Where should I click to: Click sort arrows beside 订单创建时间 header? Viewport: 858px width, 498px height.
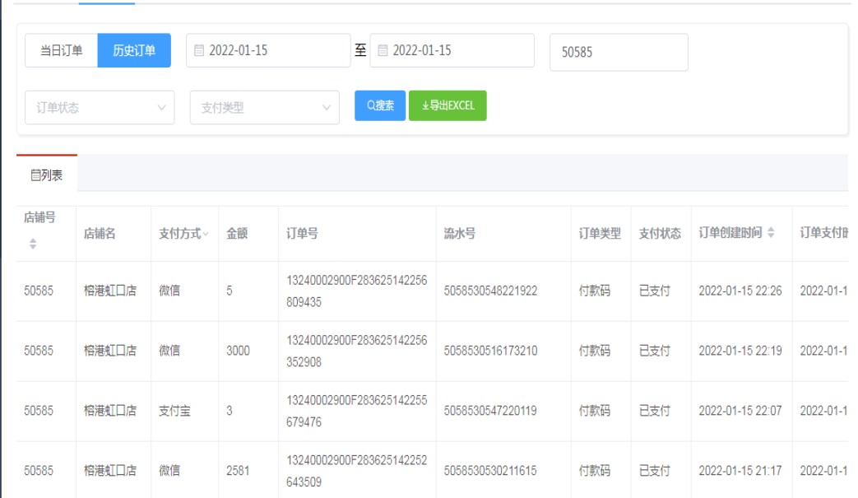coord(771,234)
